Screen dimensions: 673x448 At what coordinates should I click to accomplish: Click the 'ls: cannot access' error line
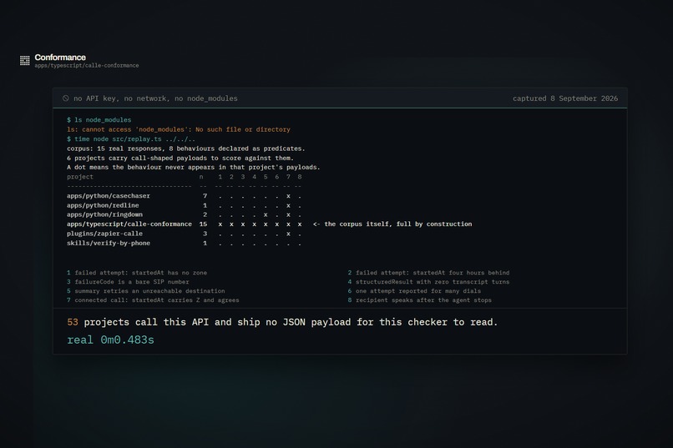click(x=179, y=129)
